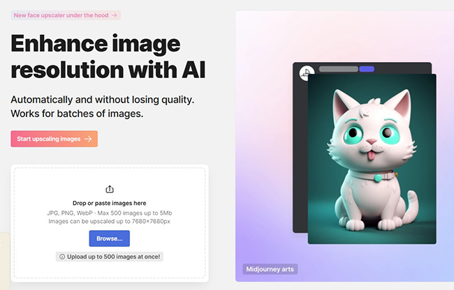Click the Start upscaling images button
Image resolution: width=454 pixels, height=290 pixels.
click(54, 139)
